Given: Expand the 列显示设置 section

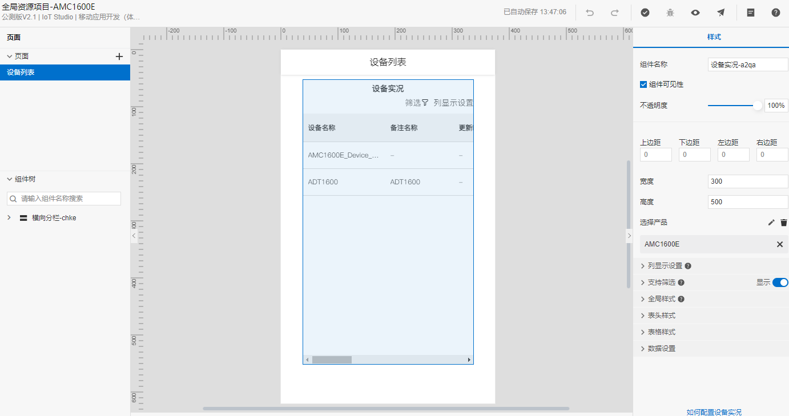Looking at the screenshot, I should [x=665, y=266].
